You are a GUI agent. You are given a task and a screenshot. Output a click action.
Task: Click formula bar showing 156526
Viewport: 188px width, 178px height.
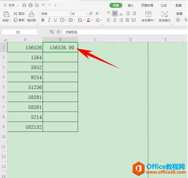[x=125, y=32]
